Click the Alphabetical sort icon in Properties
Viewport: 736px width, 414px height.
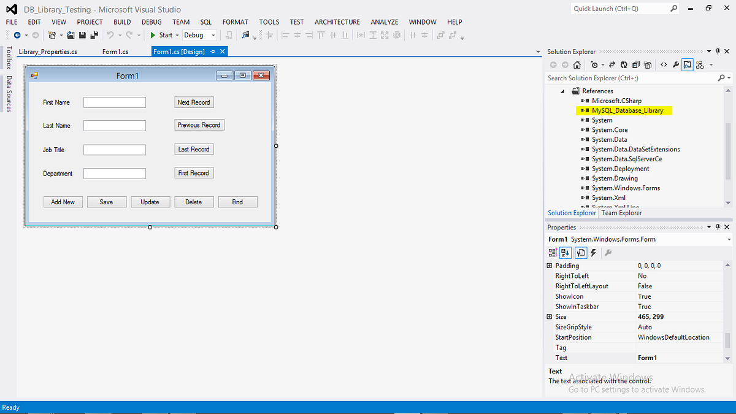pos(565,252)
